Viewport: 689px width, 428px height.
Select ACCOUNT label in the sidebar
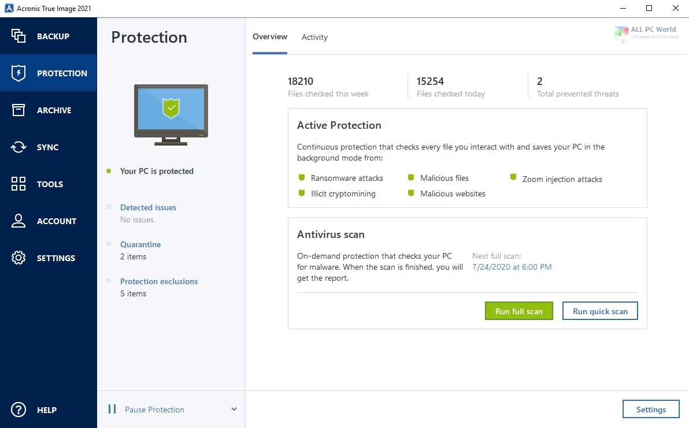pos(57,221)
